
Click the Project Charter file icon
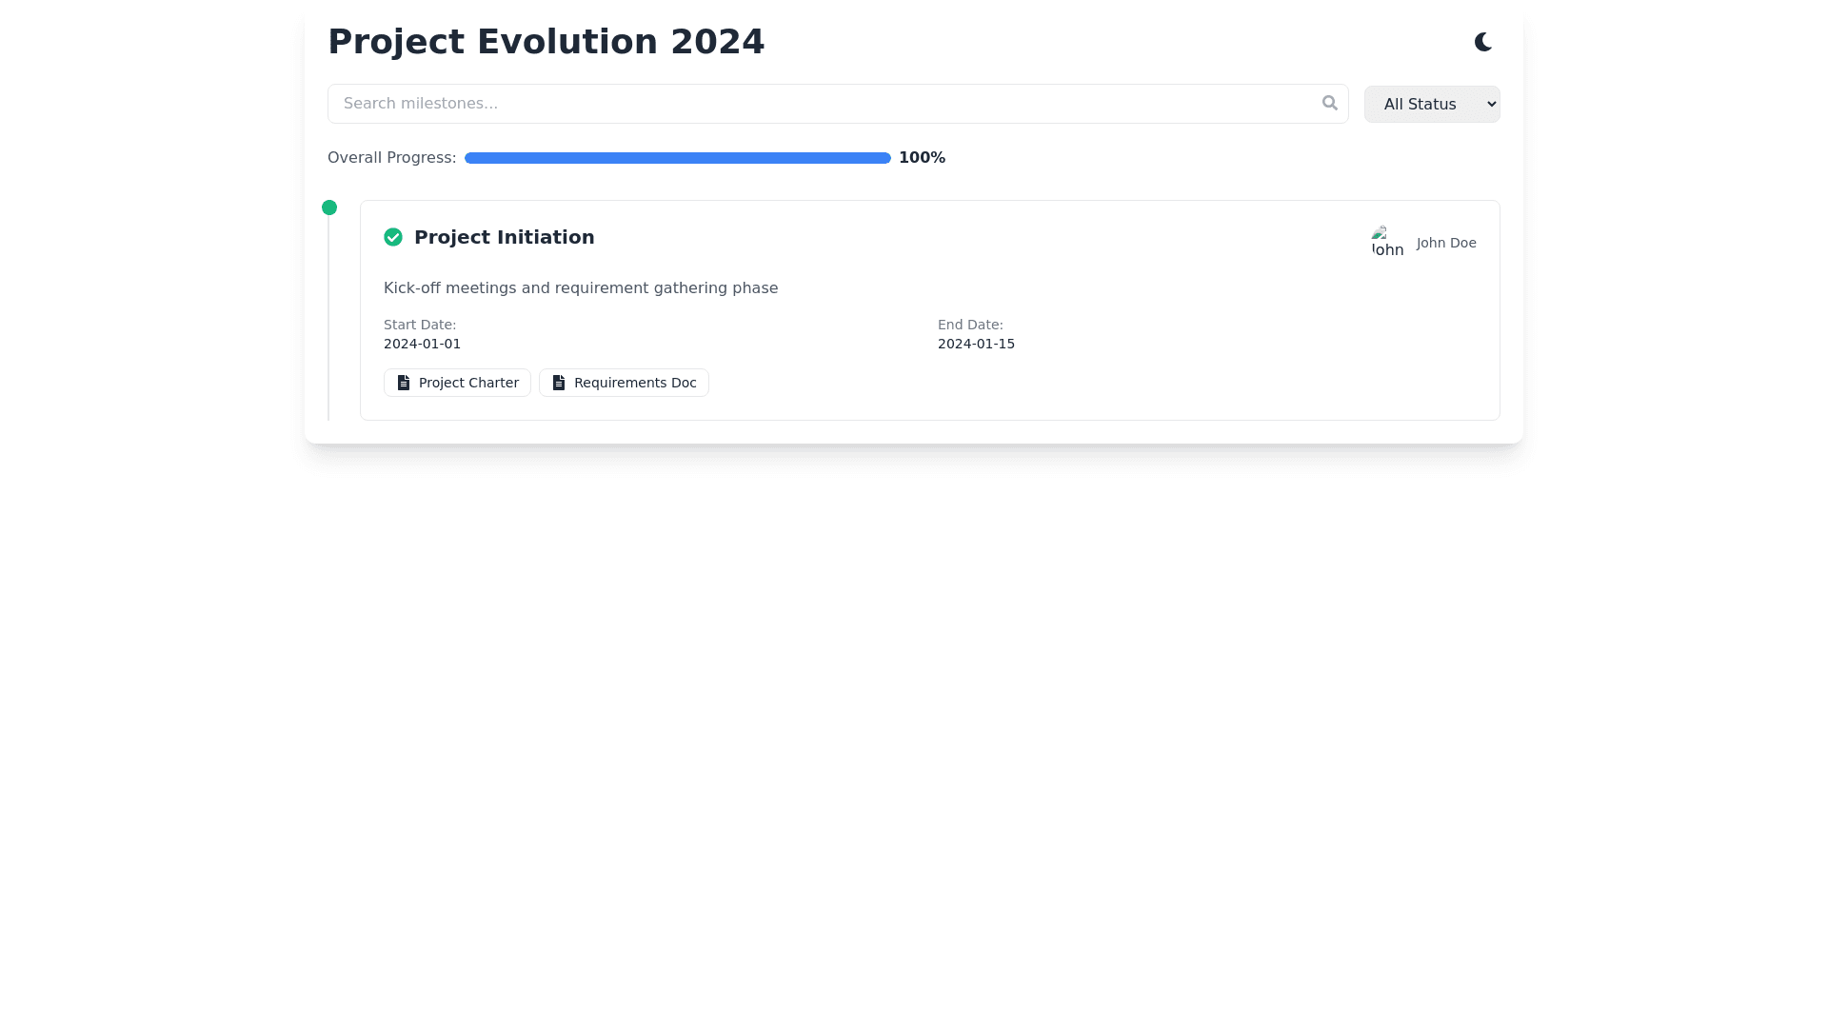coord(404,383)
